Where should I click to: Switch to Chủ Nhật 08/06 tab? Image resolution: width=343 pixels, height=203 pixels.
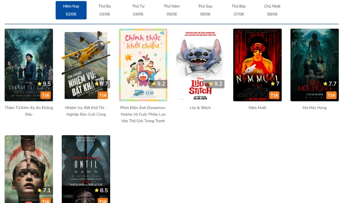[x=272, y=10]
